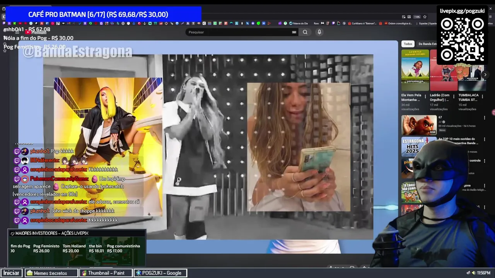Open options menu for TUMBALACA TUMBA
495x278 pixels.
[483, 97]
